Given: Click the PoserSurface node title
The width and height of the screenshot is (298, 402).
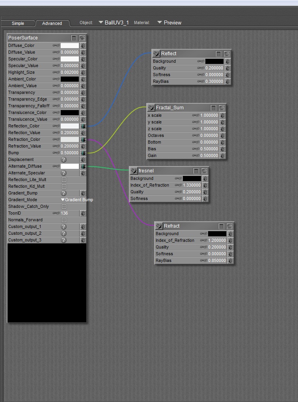Looking at the screenshot, I should (x=23, y=38).
